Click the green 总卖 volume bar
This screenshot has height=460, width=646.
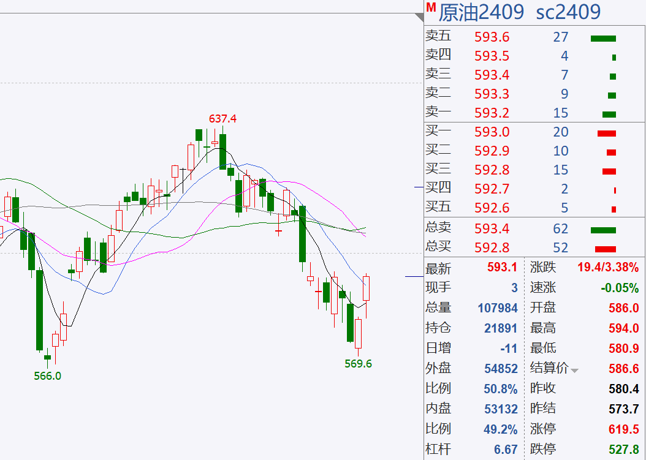602,230
